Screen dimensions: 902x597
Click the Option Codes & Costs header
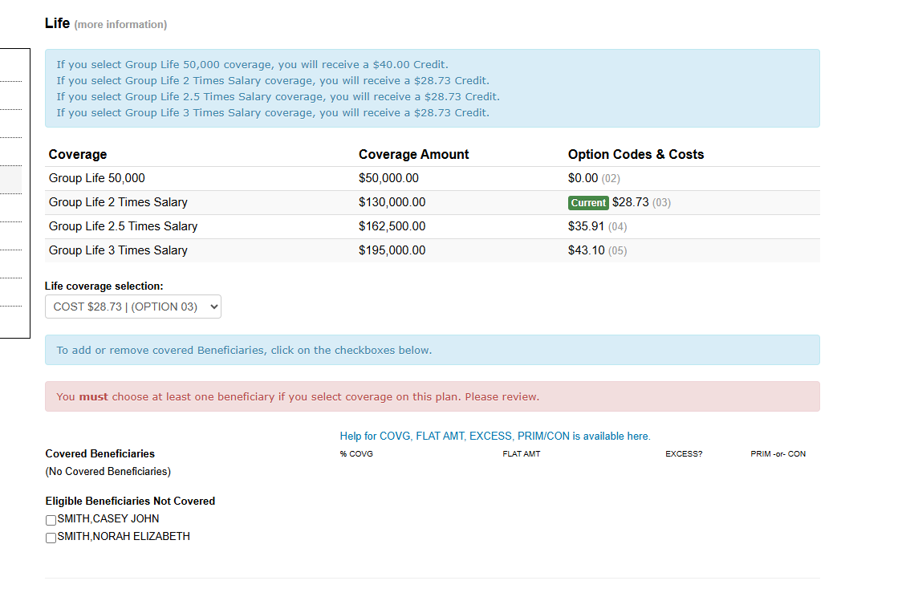click(x=637, y=154)
